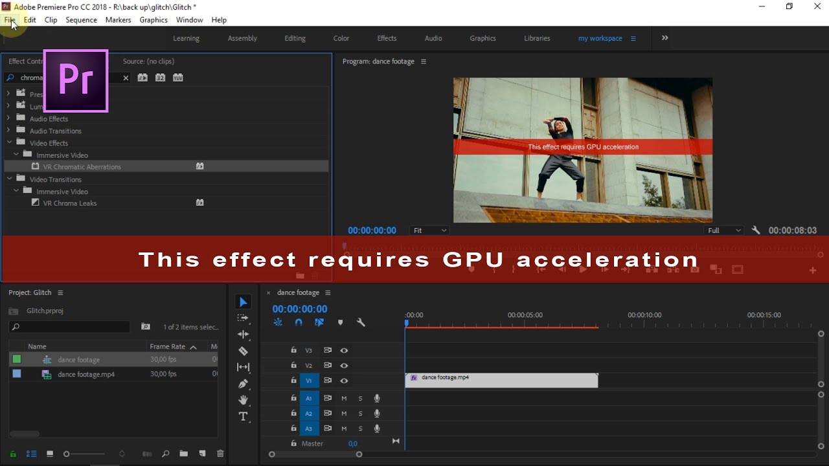Click New Item icon in Project panel
This screenshot has width=829, height=466.
click(202, 454)
